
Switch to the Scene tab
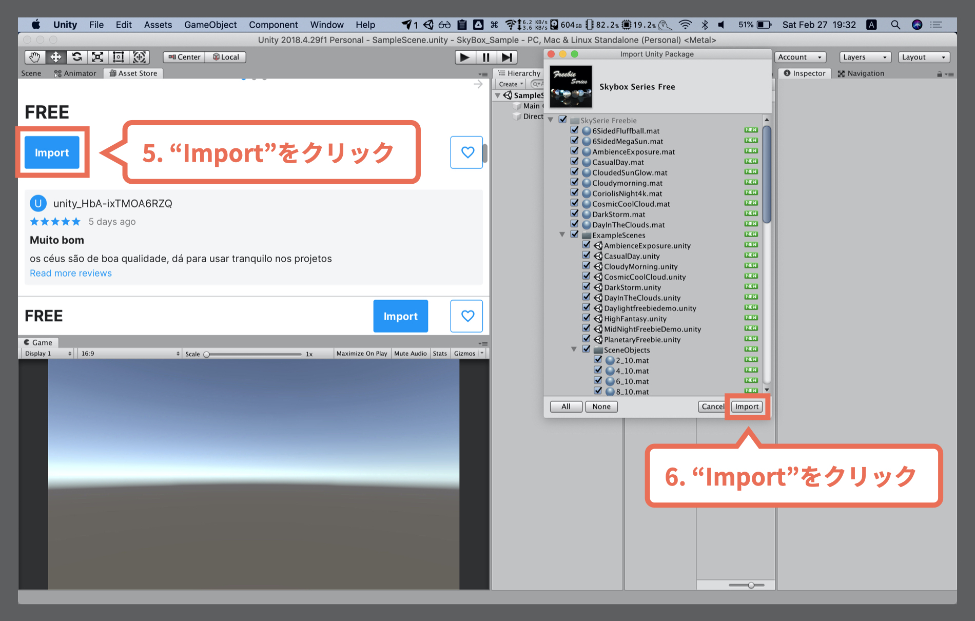click(31, 73)
